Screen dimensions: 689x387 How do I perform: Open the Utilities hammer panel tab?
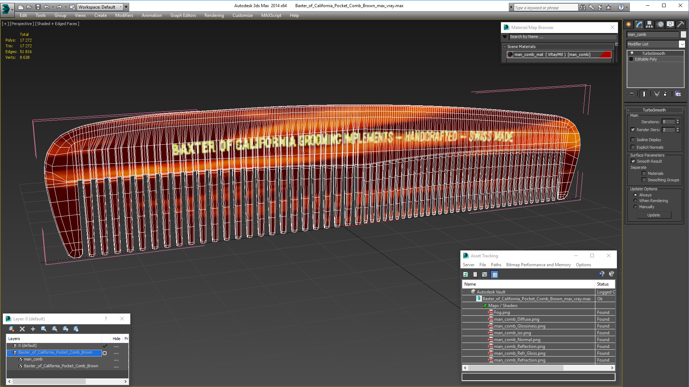point(681,24)
